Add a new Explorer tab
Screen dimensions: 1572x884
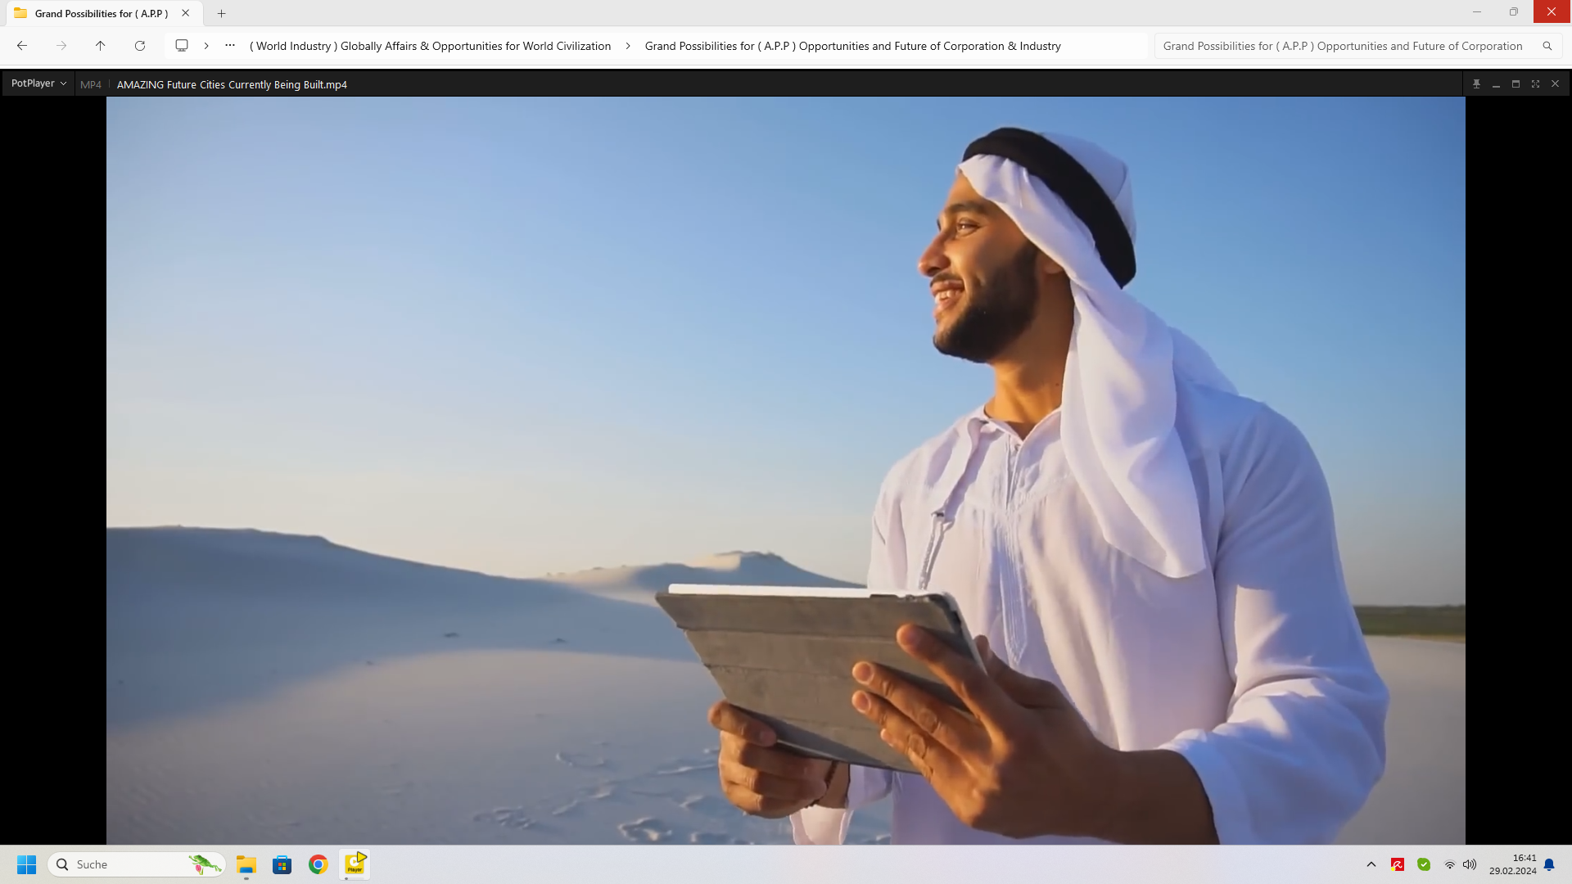(221, 13)
